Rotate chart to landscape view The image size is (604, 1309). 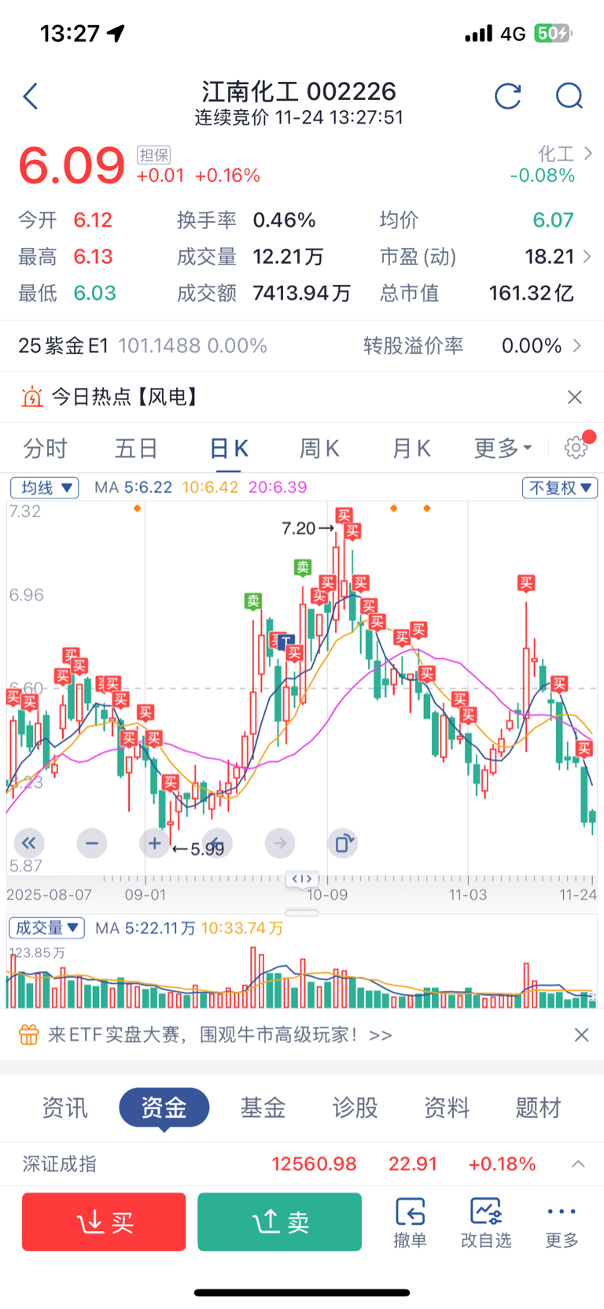pyautogui.click(x=342, y=844)
